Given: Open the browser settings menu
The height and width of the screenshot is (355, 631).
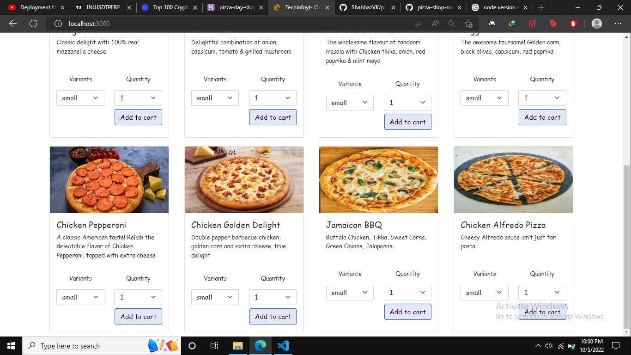Looking at the screenshot, I should coord(618,23).
